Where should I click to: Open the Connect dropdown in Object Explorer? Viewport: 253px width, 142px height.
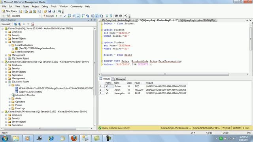(6, 24)
